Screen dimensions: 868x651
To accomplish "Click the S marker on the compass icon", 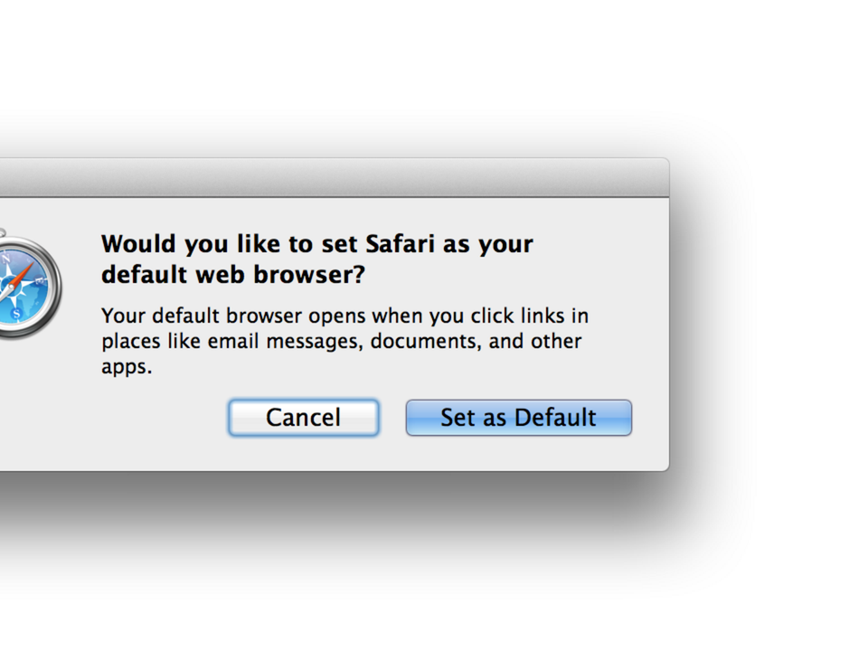I will point(16,315).
